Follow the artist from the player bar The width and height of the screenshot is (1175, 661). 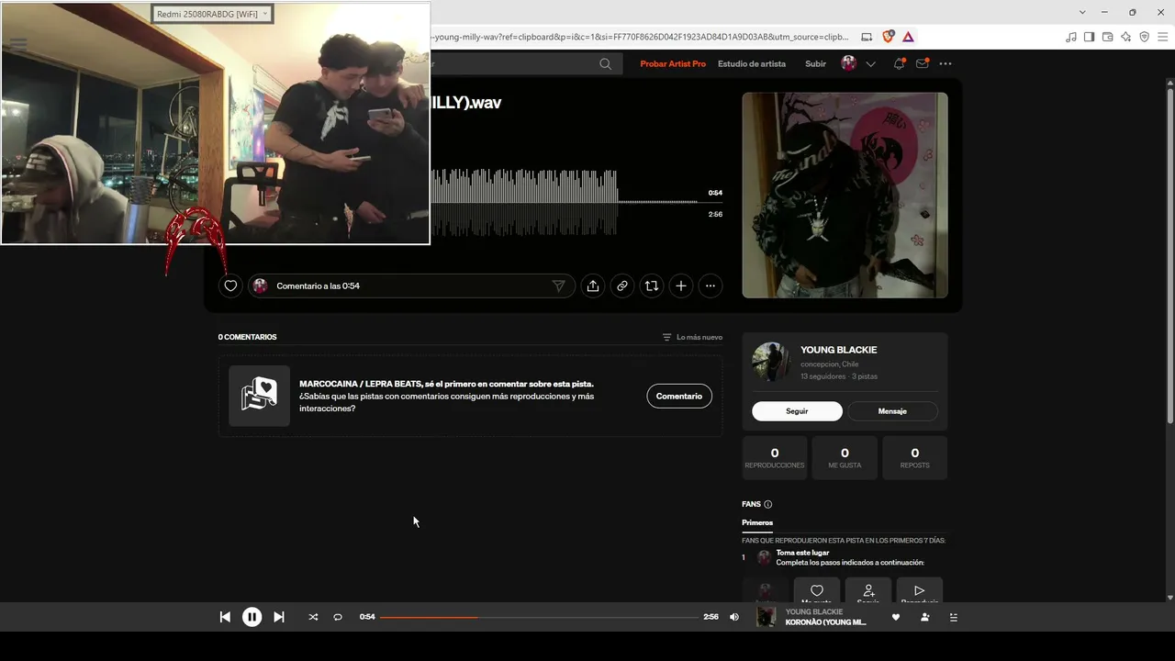click(x=924, y=618)
